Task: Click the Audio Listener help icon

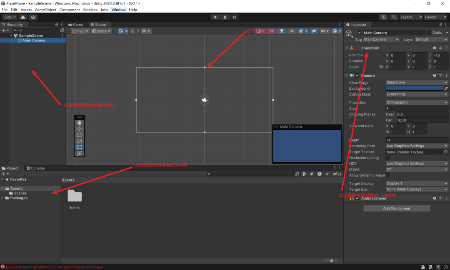Action: pos(434,198)
